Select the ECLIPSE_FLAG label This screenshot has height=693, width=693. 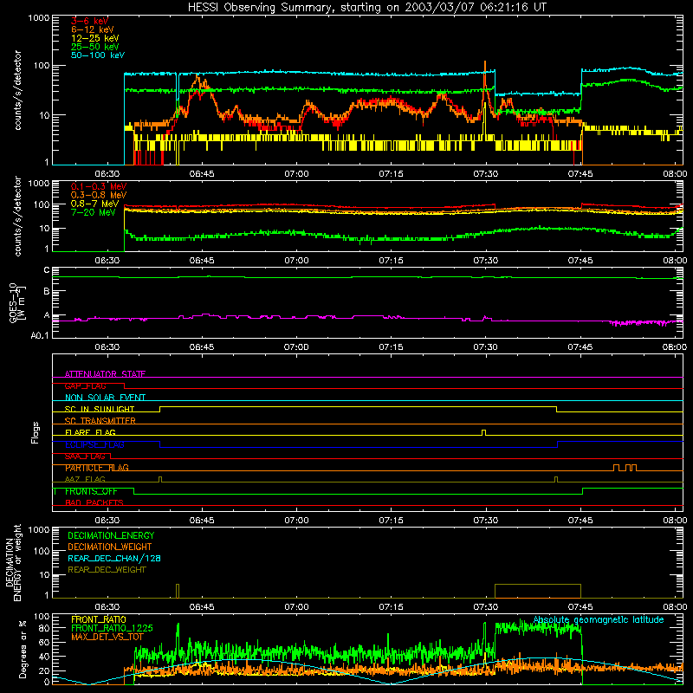94,444
